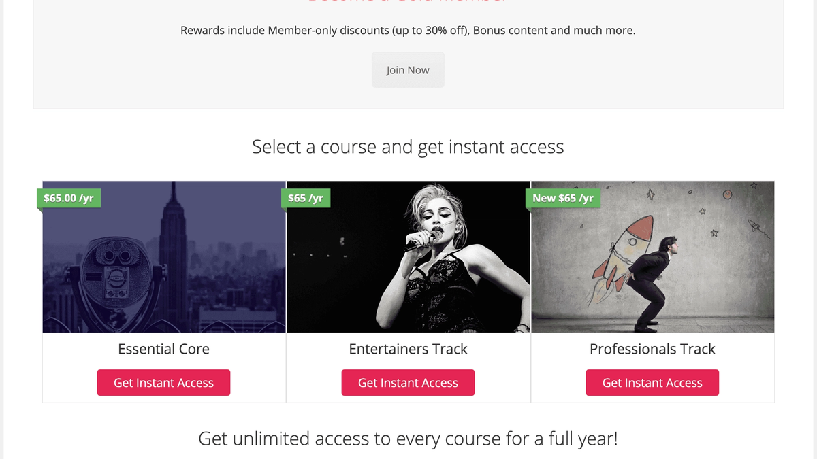The image size is (817, 459).
Task: Click the "Join Now" button
Action: (x=408, y=69)
